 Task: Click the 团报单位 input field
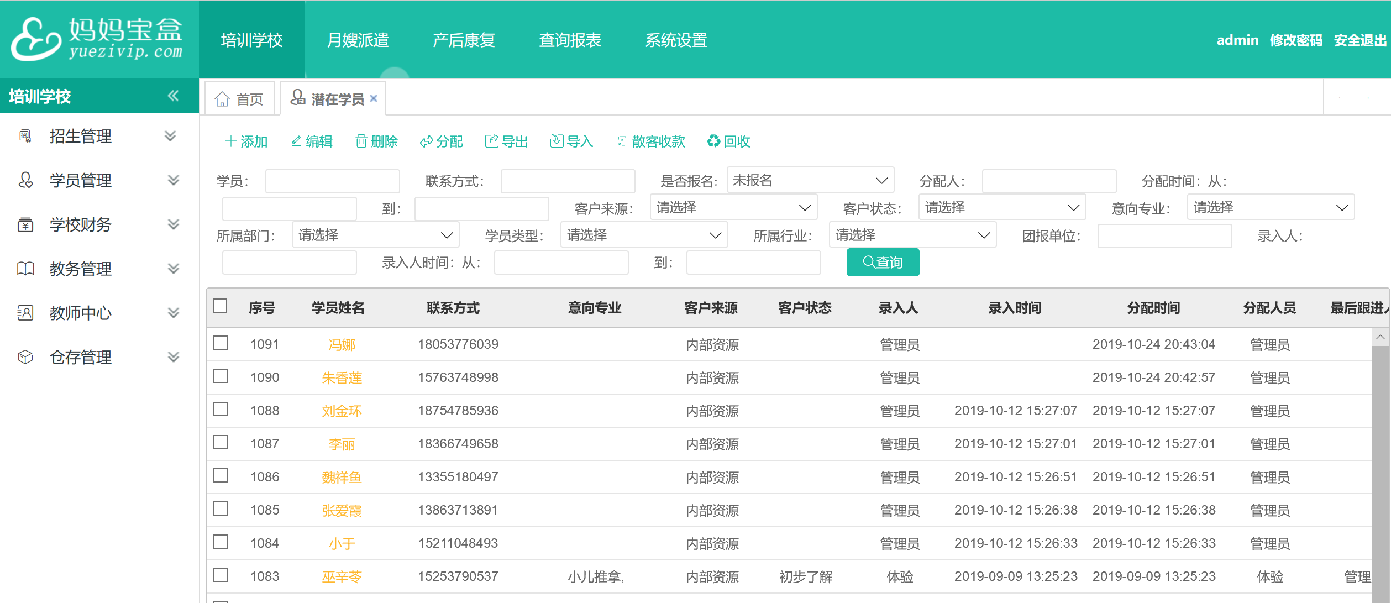pos(1165,236)
